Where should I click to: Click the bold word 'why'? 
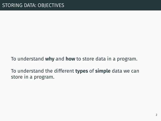tap(50, 59)
